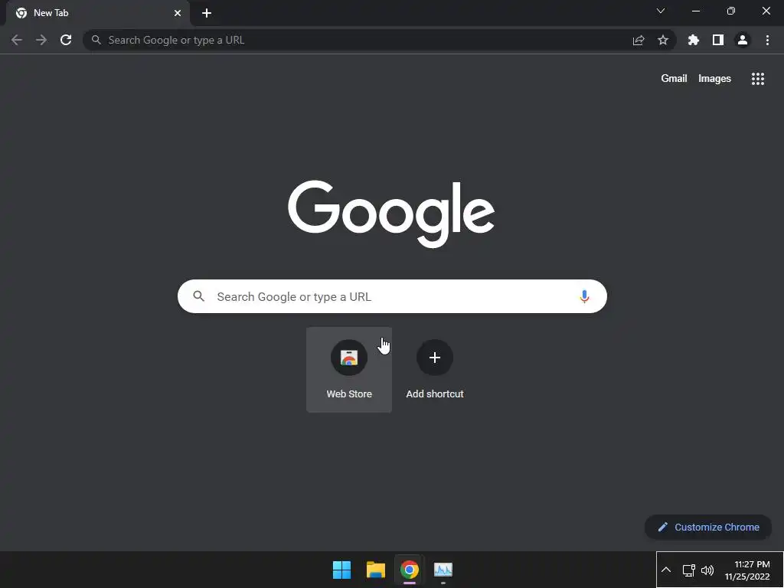Reload the page with the refresh icon
Viewport: 784px width, 588px height.
click(x=66, y=40)
